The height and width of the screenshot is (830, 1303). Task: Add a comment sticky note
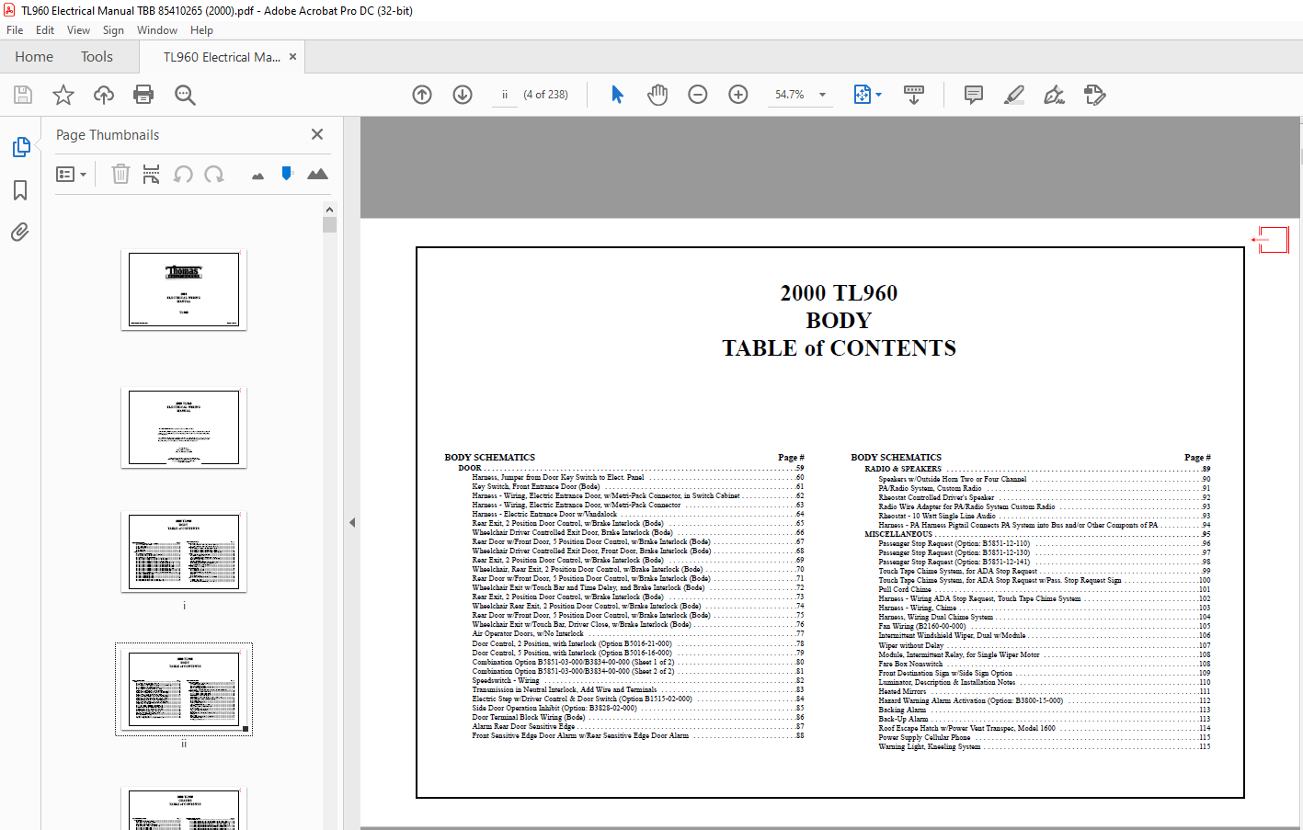pos(974,95)
